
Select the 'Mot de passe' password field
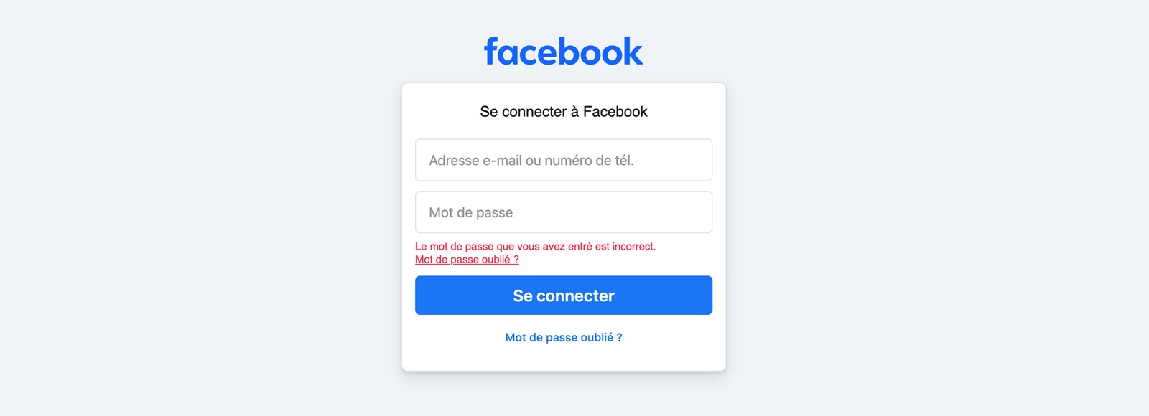pos(564,212)
